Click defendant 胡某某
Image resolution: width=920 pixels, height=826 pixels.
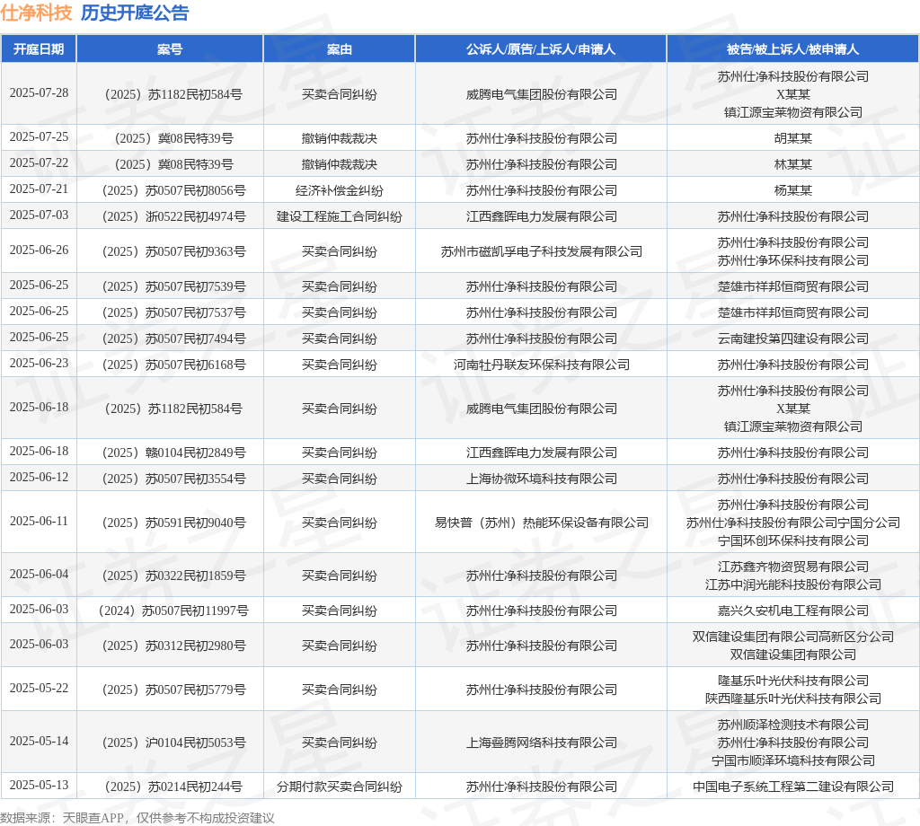click(792, 138)
